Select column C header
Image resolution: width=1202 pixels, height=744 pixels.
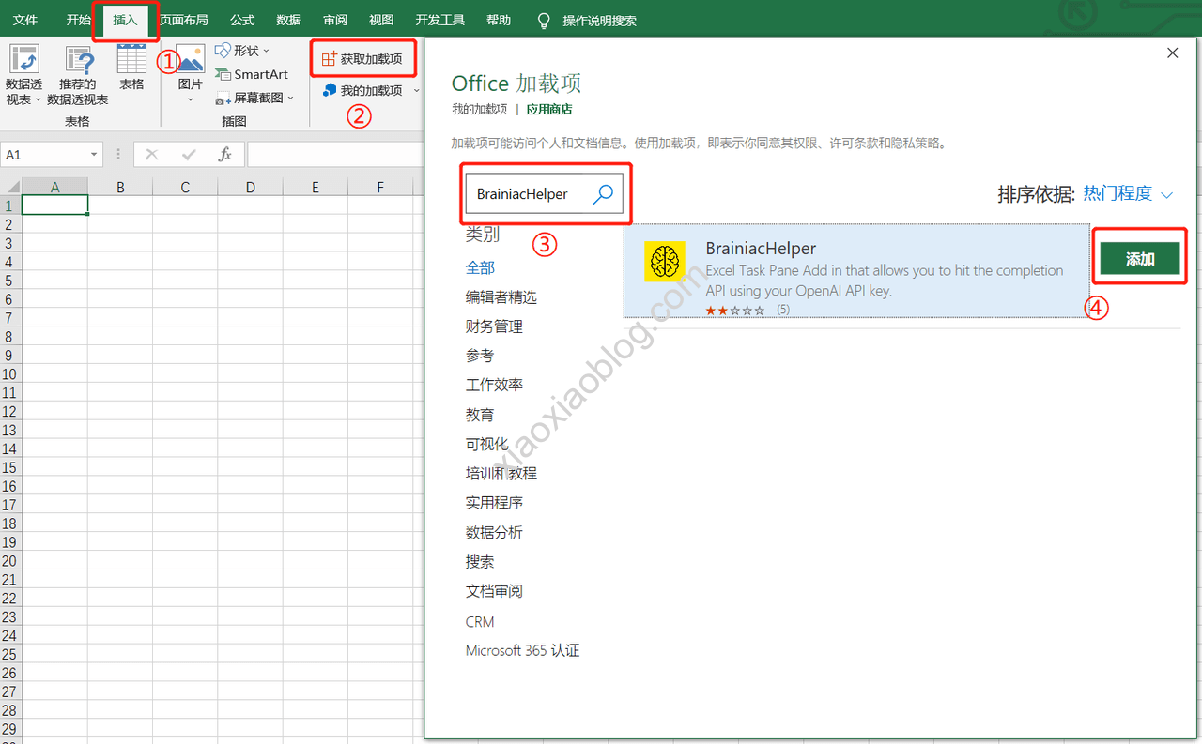click(185, 188)
